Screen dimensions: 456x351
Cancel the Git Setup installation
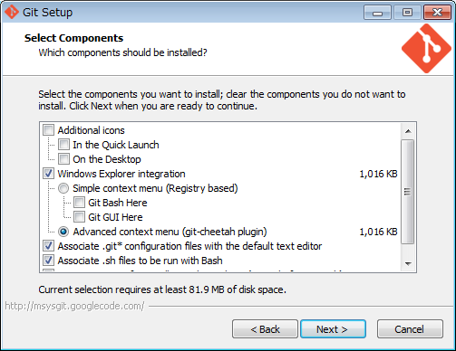pyautogui.click(x=410, y=329)
